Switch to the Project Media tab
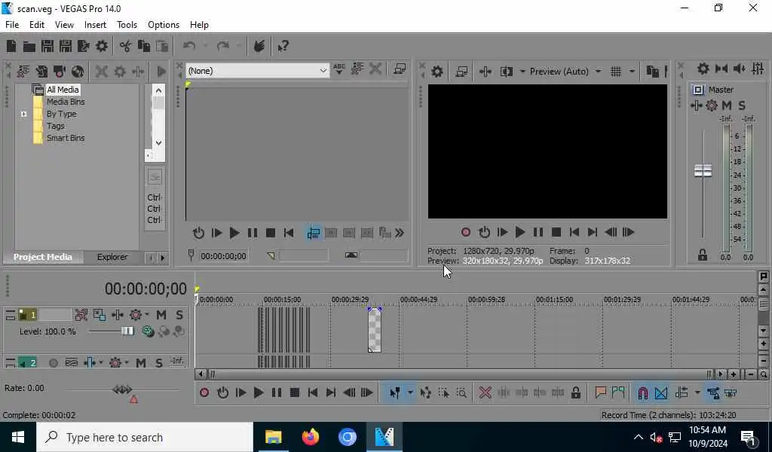The image size is (772, 452). pos(43,257)
